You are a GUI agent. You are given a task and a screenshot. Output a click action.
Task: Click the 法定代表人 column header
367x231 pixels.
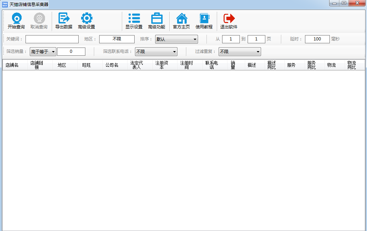pos(140,65)
